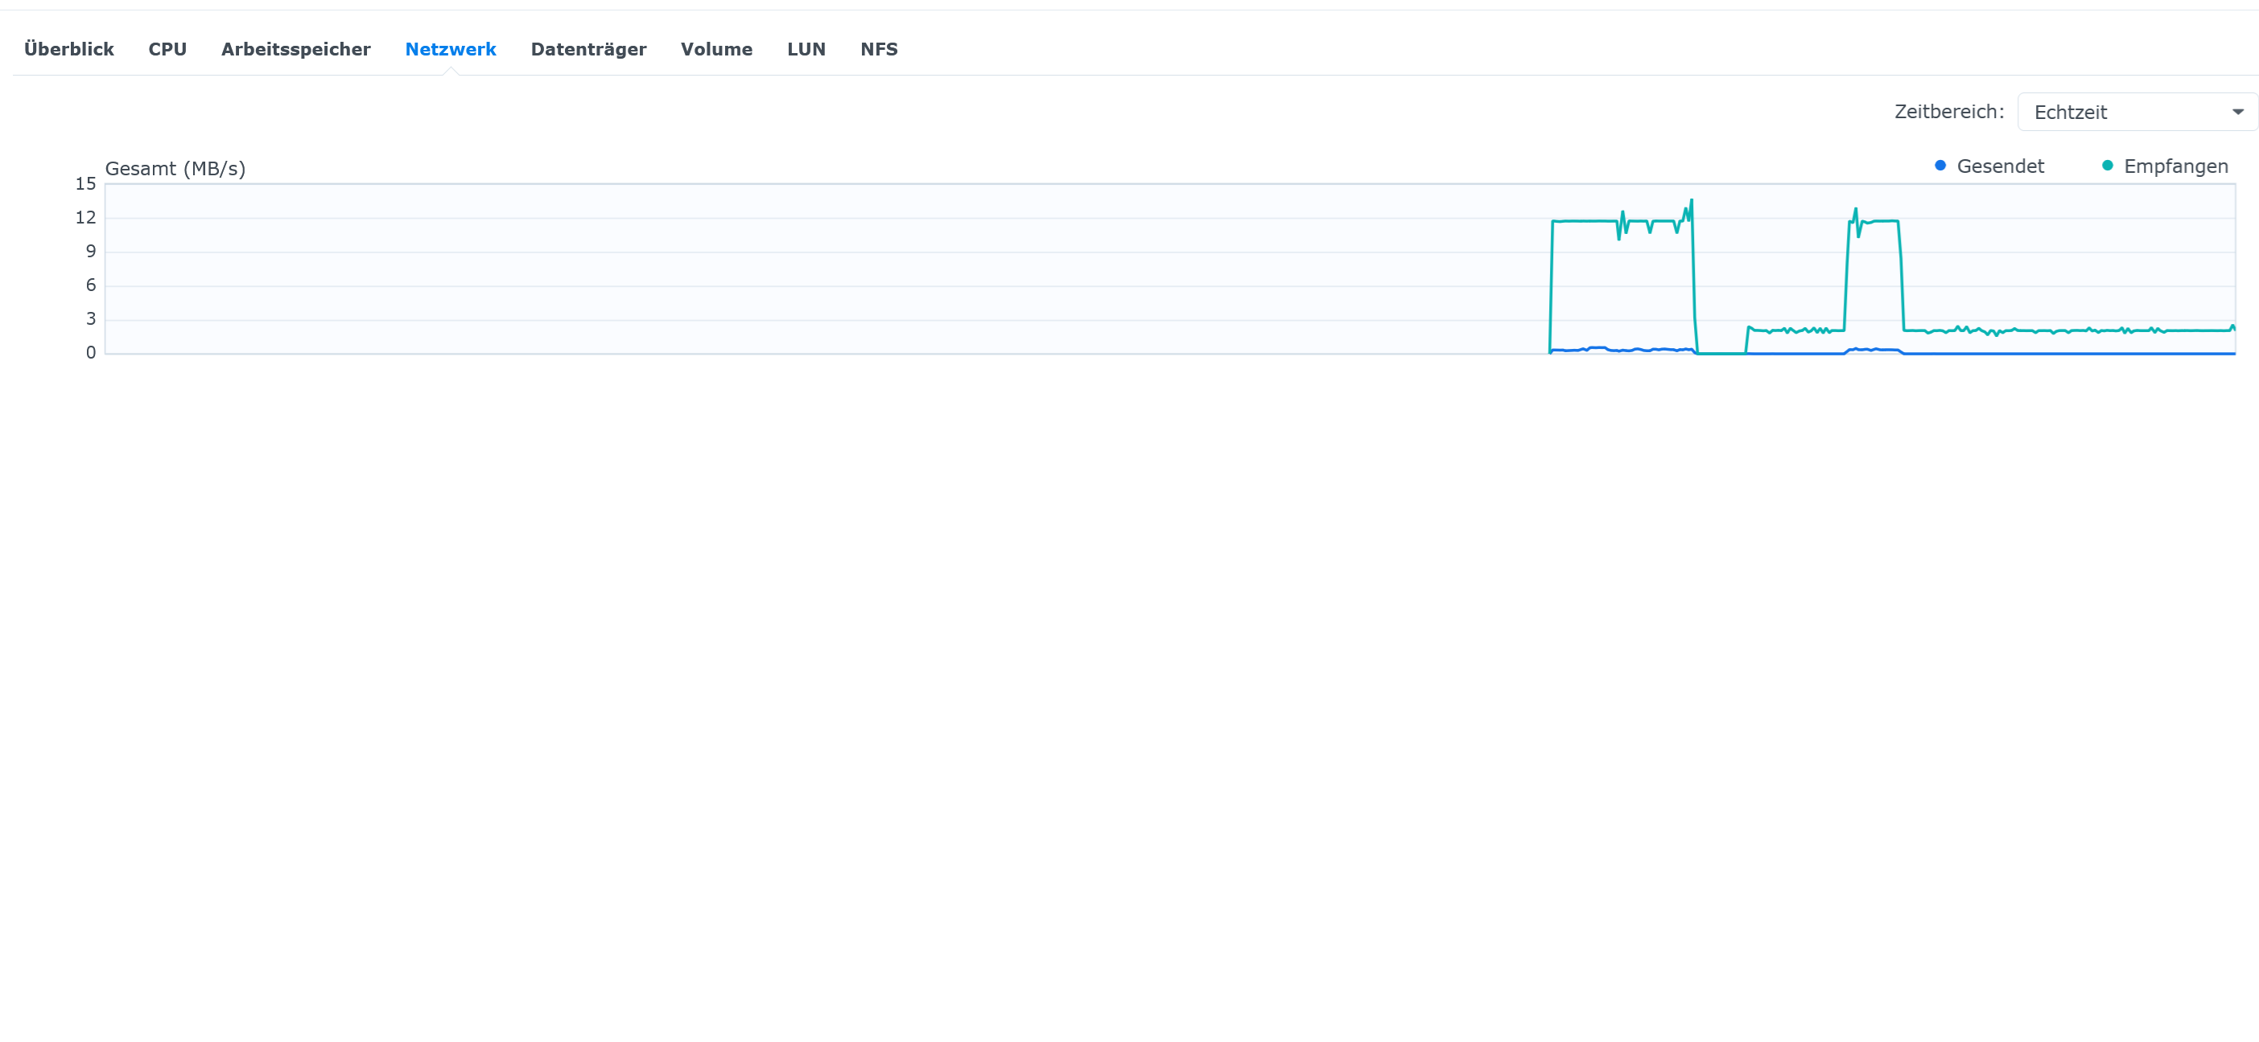
Task: Click the active Netzwerk tab
Action: (x=450, y=49)
